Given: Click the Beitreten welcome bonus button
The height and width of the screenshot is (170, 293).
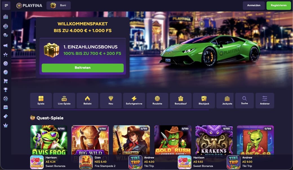Looking at the screenshot, I should coord(83,68).
